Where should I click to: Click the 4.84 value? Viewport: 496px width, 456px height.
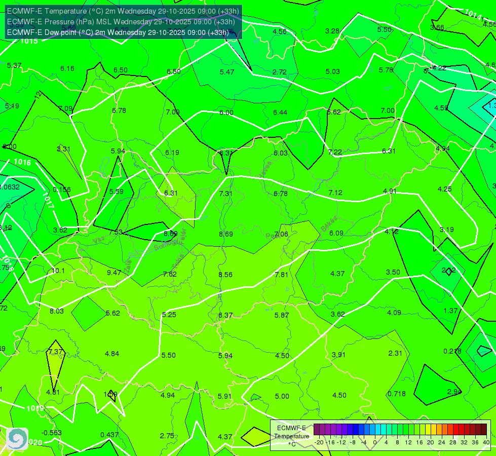pos(112,354)
